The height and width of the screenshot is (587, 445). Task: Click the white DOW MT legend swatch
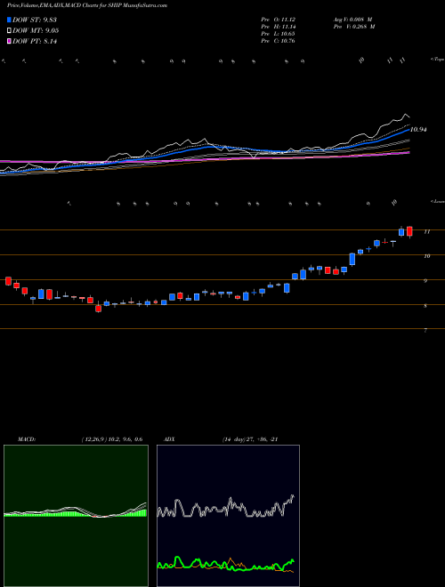click(9, 31)
